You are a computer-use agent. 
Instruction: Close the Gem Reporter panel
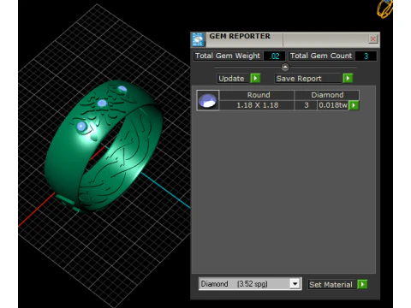point(372,39)
